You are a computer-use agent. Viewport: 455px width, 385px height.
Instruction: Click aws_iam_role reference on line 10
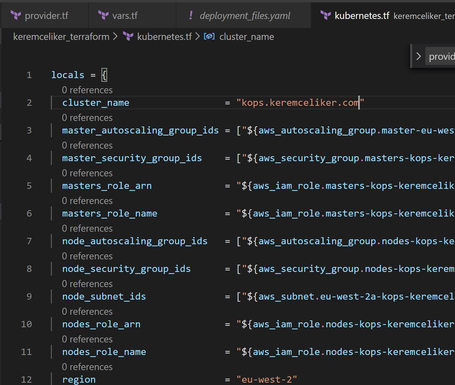click(286, 324)
